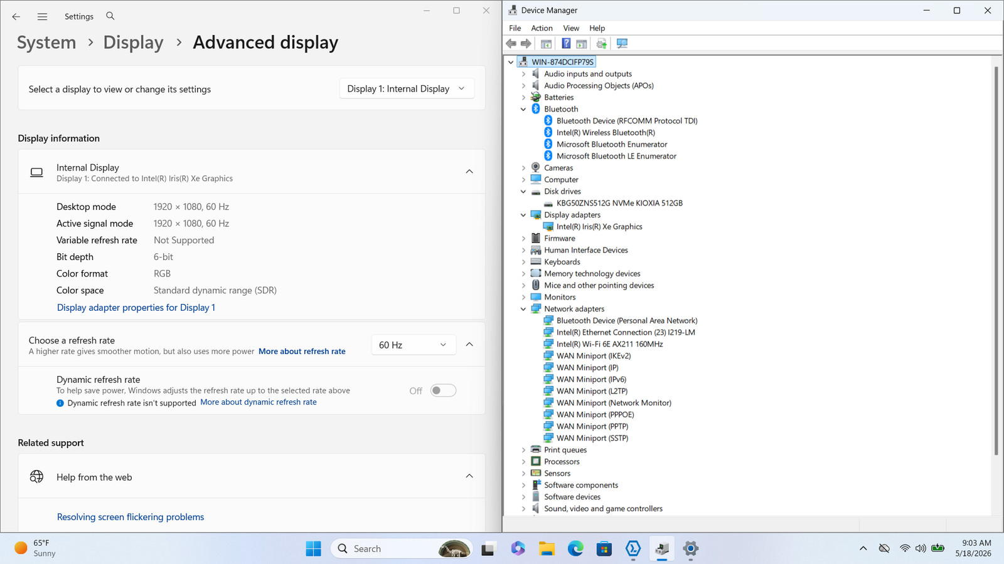
Task: Select Microsoft Bluetooth LE Enumerator
Action: pyautogui.click(x=616, y=157)
